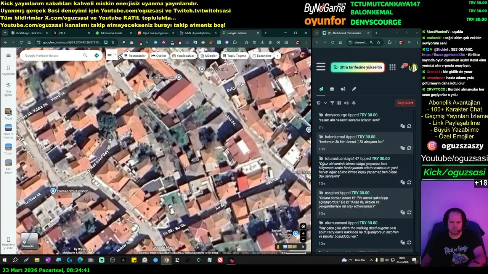This screenshot has height=274, width=488.
Task: Select the Street View pegman icon
Action: click(x=278, y=247)
